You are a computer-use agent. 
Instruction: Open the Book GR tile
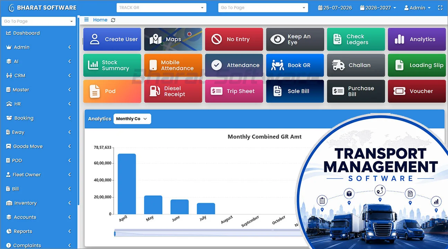tap(295, 65)
